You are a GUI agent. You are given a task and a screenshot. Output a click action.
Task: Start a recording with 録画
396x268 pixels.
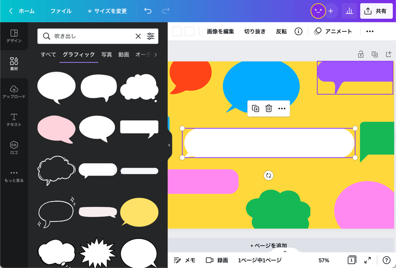point(218,260)
